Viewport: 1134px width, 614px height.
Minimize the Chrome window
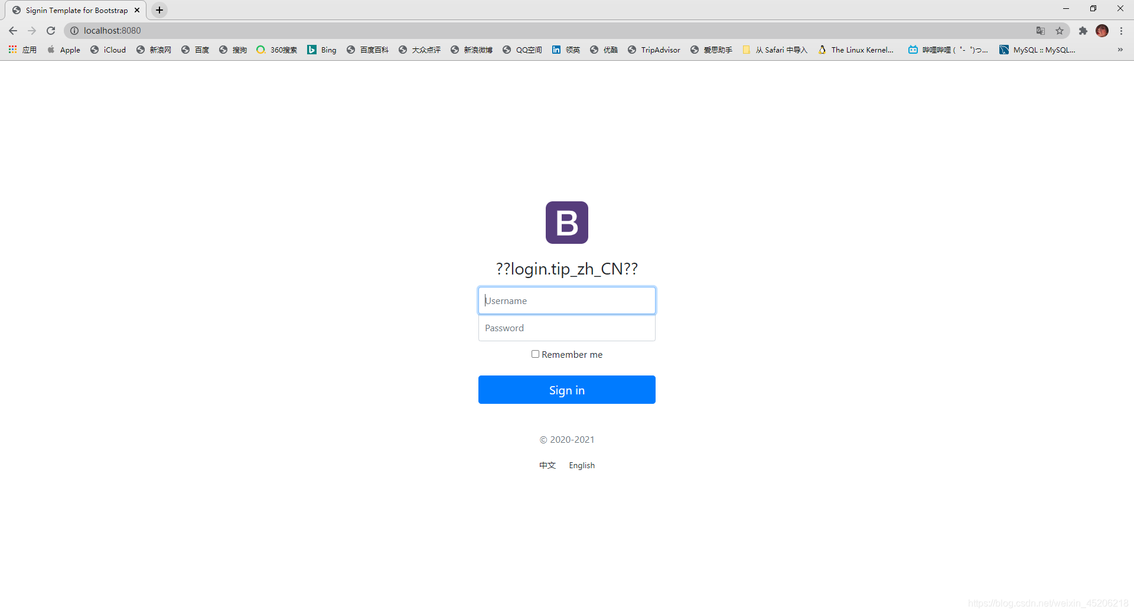(x=1066, y=9)
